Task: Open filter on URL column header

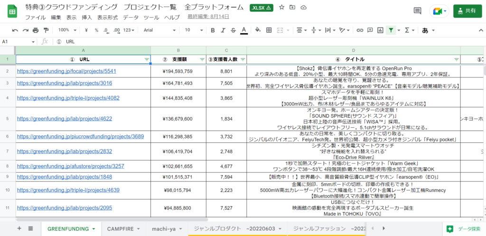Action: tap(147, 59)
